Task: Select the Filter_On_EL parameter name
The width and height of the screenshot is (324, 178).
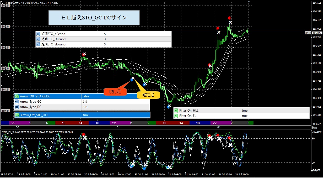Action: pos(188,116)
